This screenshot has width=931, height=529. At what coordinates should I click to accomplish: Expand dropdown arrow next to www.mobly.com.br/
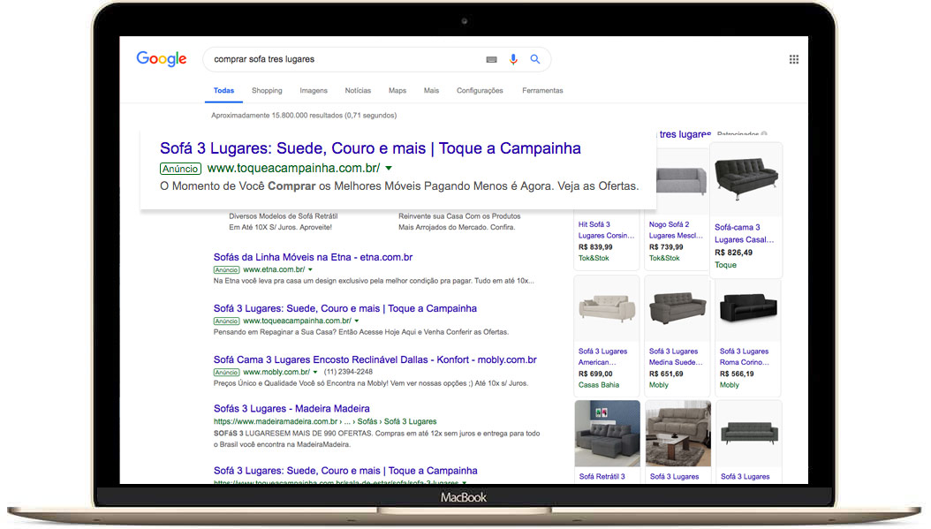tap(315, 373)
